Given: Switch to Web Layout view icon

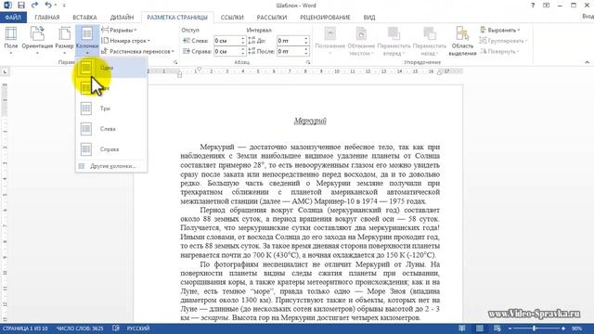Looking at the screenshot, I should (497, 328).
